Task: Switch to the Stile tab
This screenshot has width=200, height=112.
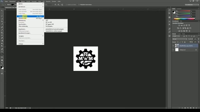Action: coord(181,21)
